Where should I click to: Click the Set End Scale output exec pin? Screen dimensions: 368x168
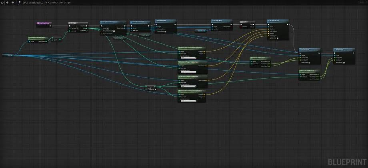point(354,53)
